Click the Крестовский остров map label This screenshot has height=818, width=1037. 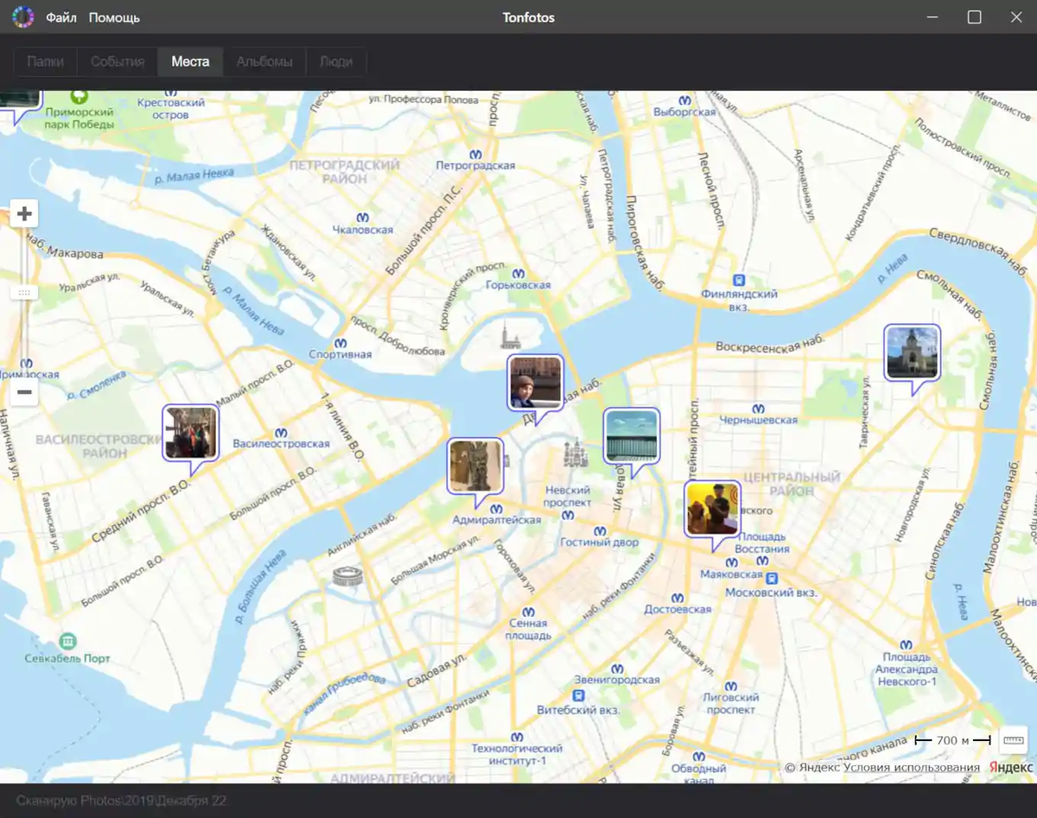point(171,108)
